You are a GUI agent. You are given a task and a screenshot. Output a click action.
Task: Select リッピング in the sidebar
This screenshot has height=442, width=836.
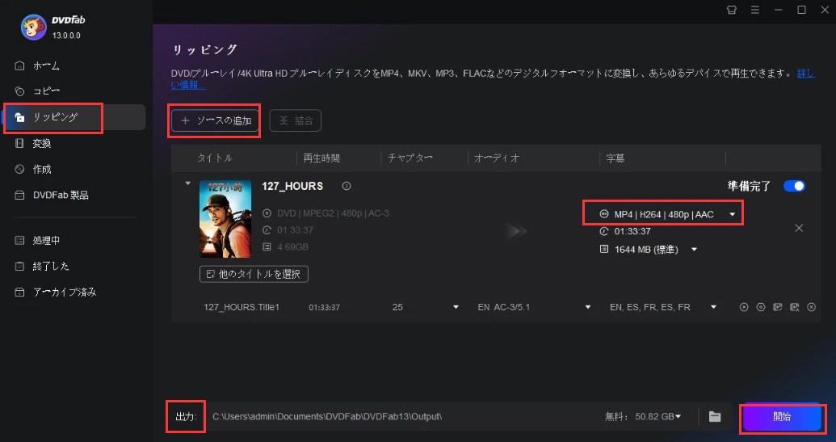pyautogui.click(x=74, y=117)
